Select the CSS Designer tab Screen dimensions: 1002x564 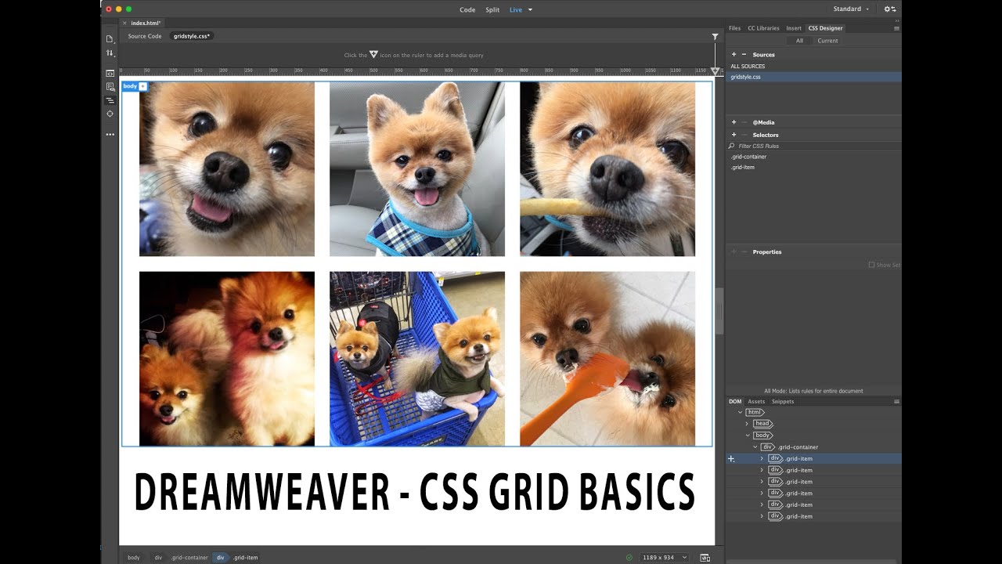(825, 28)
